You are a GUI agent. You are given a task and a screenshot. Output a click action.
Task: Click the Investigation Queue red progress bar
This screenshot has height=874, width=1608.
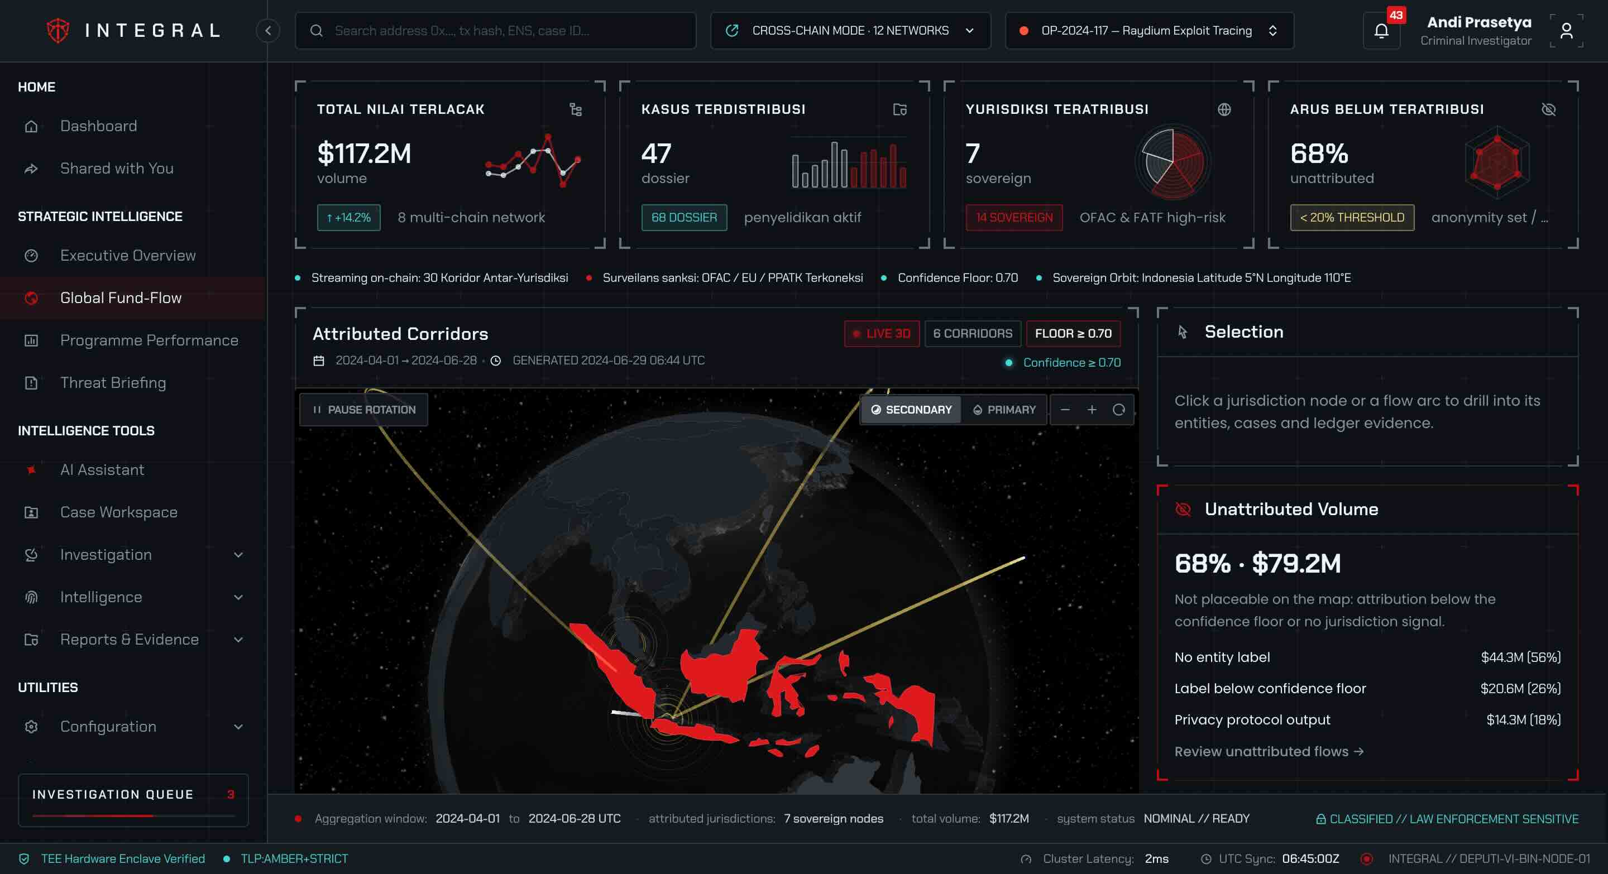tap(133, 815)
